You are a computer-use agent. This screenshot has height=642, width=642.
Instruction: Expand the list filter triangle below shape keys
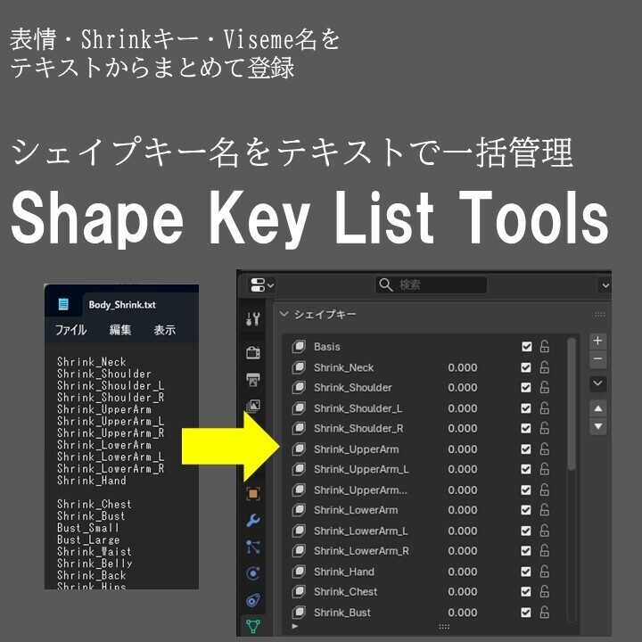coord(295,627)
